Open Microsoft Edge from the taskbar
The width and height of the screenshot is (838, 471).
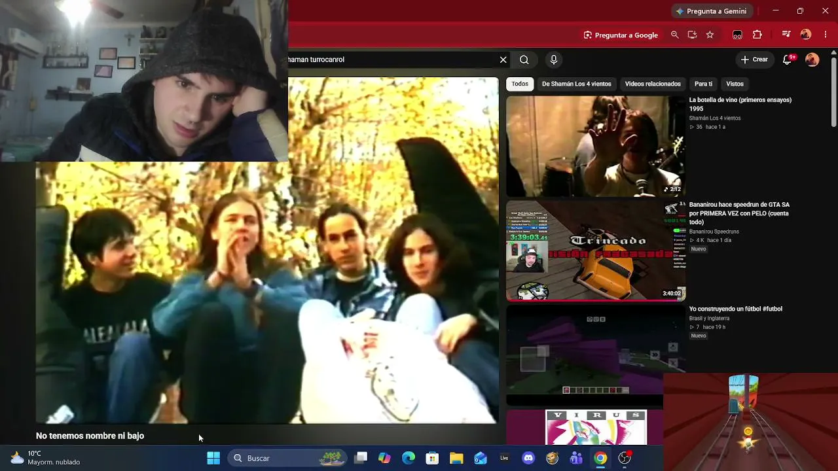[x=409, y=458]
